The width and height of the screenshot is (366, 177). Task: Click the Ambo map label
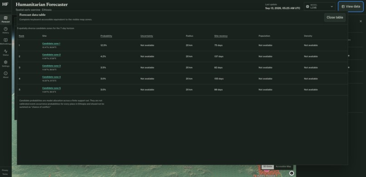(x=188, y=167)
